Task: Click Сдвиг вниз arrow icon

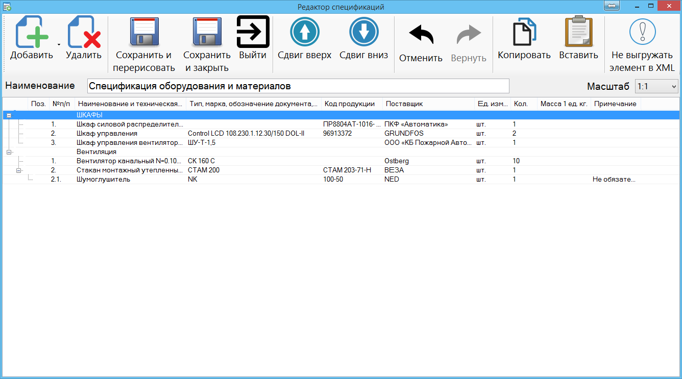Action: coord(364,32)
